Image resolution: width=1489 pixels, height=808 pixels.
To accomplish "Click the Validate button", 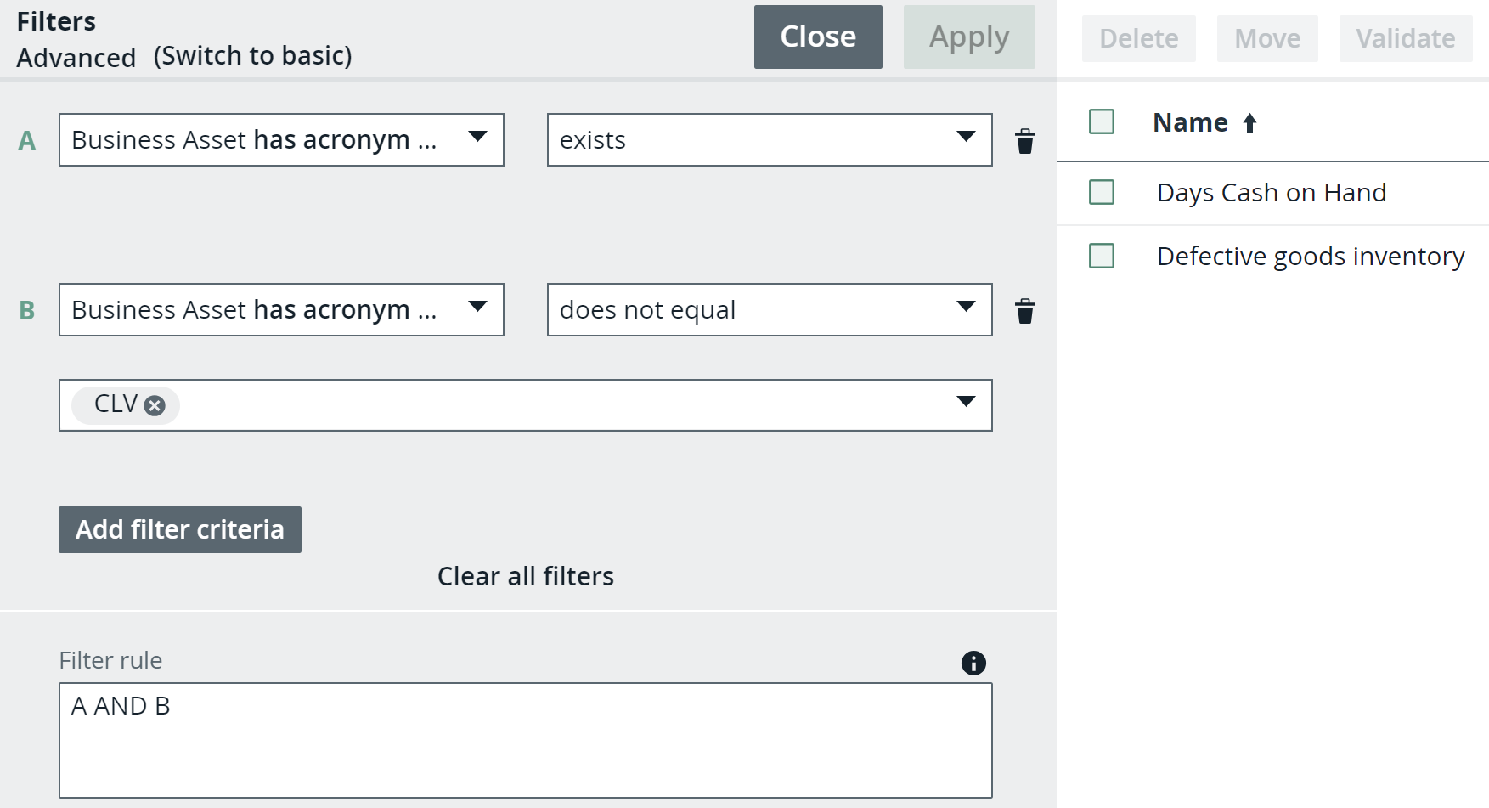I will tap(1405, 38).
